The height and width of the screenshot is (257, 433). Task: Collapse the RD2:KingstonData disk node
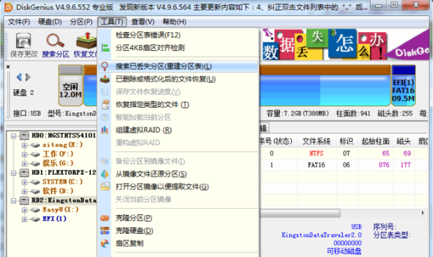[x=13, y=200]
